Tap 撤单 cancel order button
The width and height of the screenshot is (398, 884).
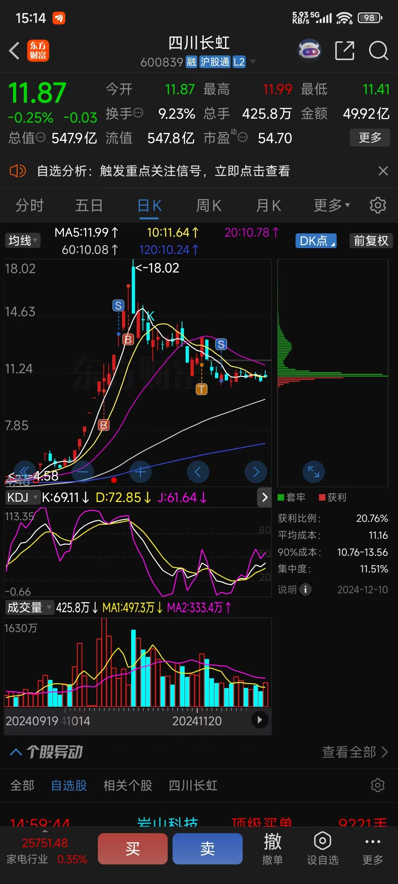[x=272, y=848]
